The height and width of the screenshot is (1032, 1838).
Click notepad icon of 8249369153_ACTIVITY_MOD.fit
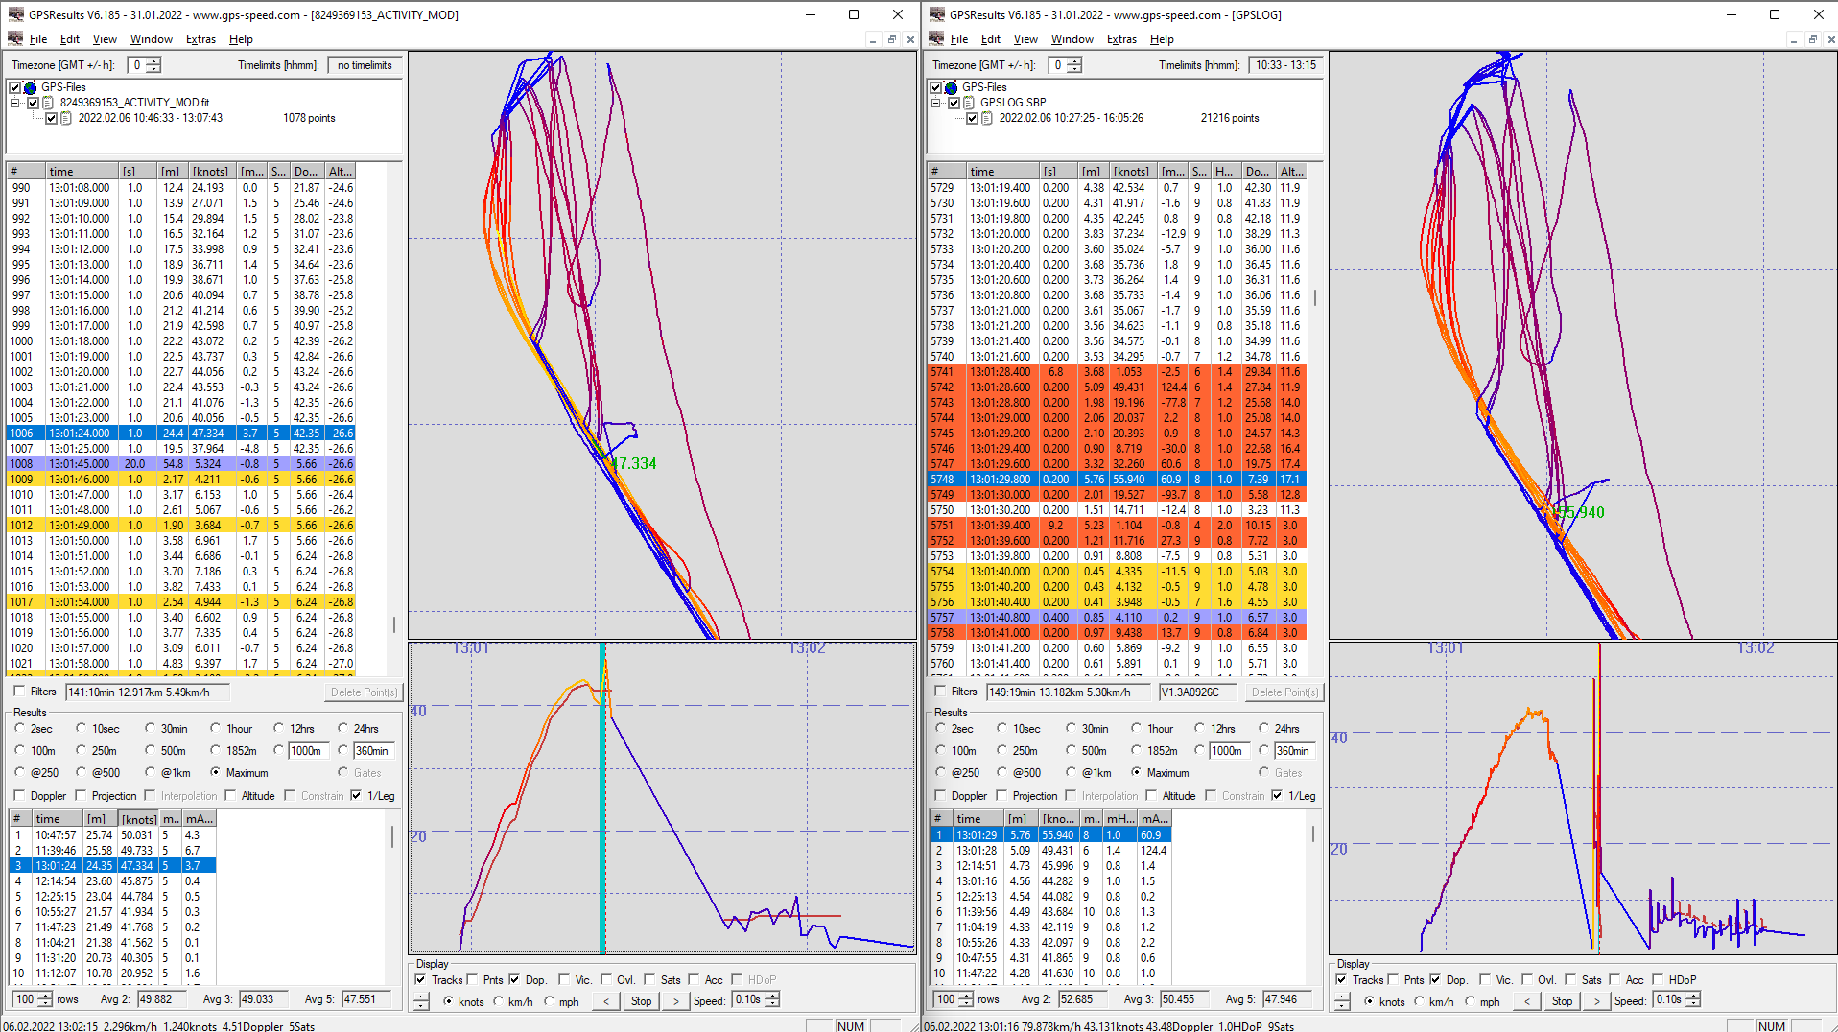click(x=49, y=103)
